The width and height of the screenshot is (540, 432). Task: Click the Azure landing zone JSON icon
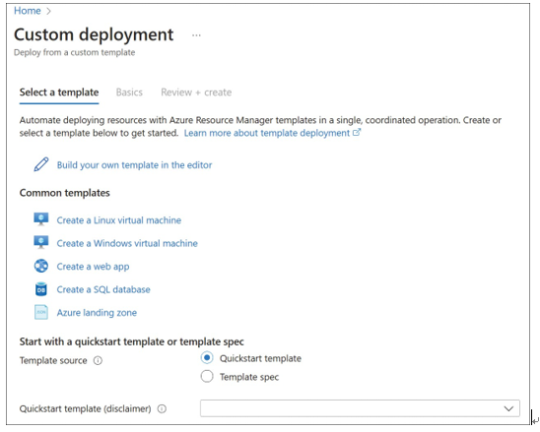pos(41,312)
